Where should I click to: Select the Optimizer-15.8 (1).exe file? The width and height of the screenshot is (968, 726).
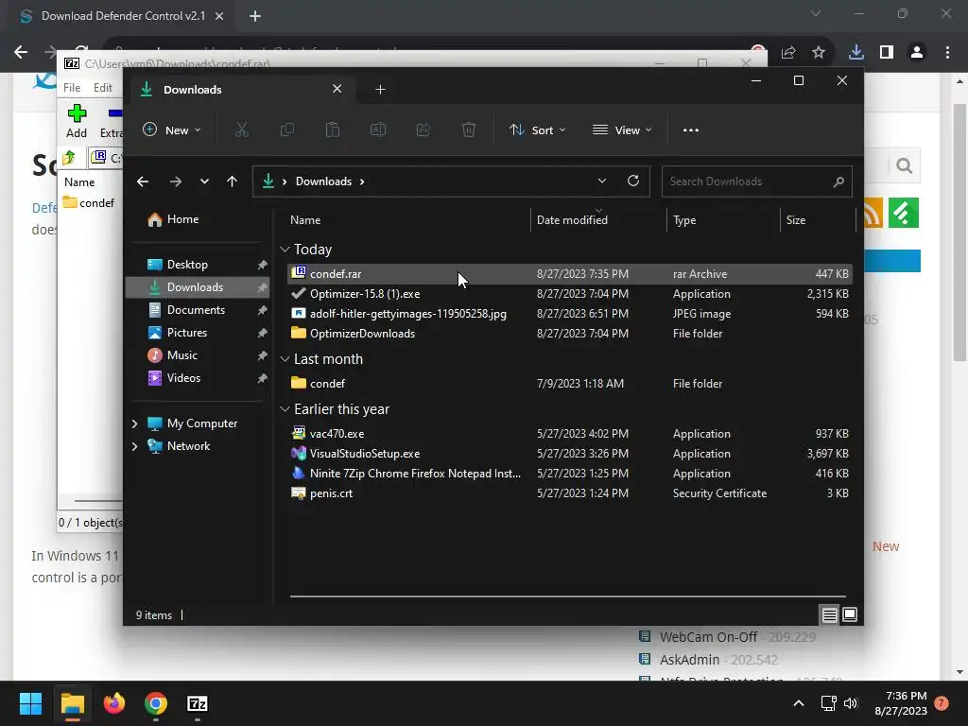click(x=569, y=294)
